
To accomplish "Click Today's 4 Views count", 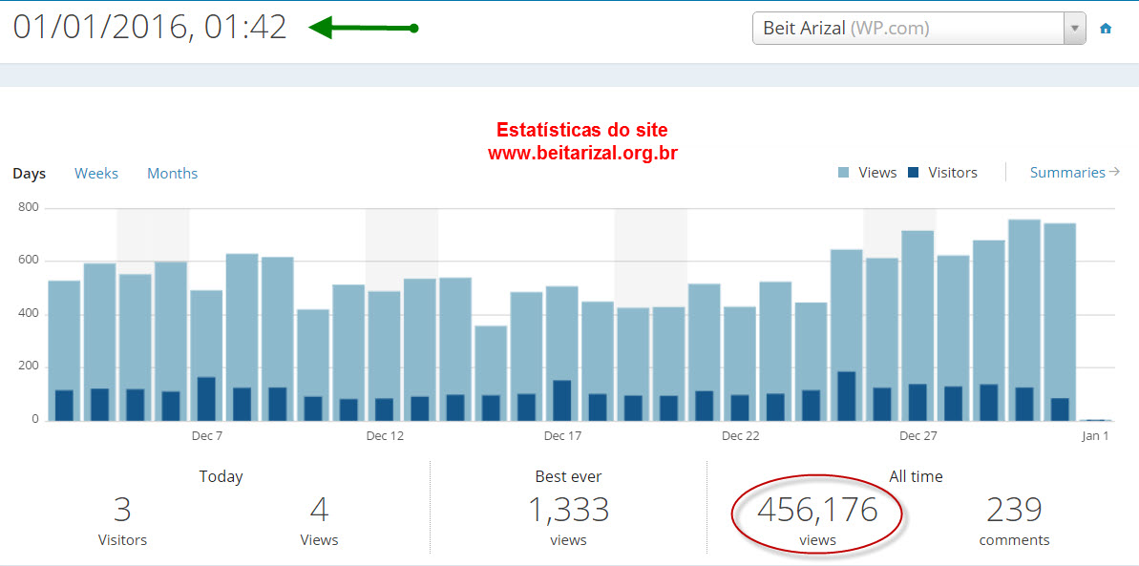I will [319, 511].
